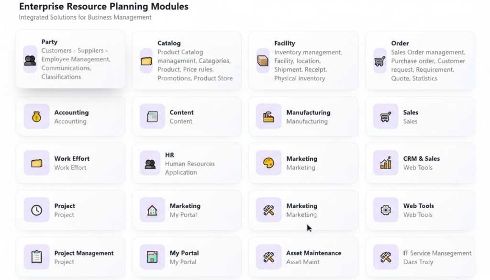Screen dimensions: 490x280
Task: Click the Asset Maintenance tools icon
Action: click(268, 257)
